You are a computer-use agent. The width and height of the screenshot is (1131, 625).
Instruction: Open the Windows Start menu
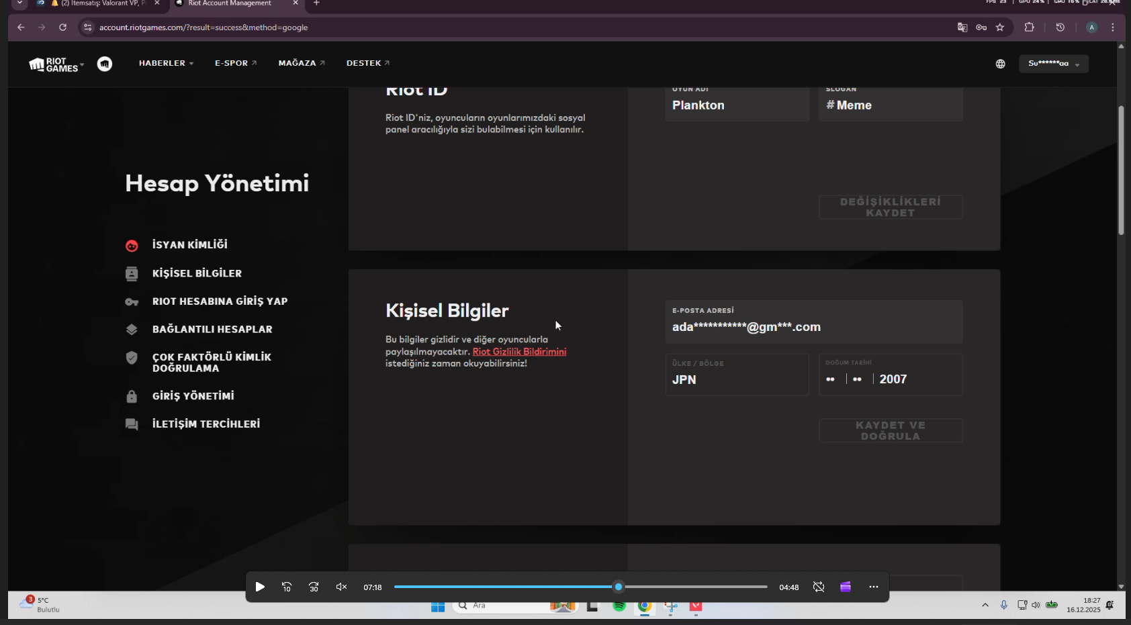[438, 607]
